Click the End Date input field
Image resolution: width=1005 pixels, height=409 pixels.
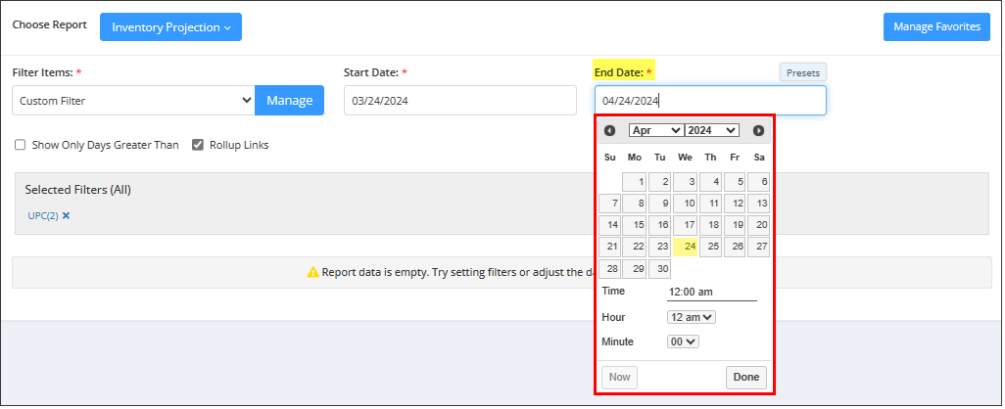709,100
